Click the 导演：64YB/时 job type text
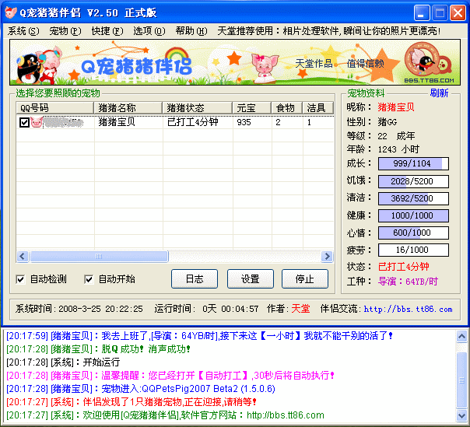Screen dimensions: 470x427 (408, 282)
